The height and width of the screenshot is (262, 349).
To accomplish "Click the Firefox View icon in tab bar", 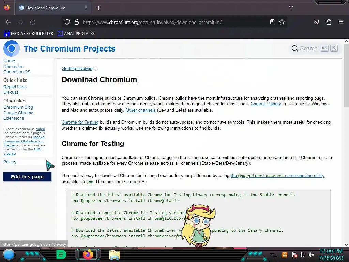I will point(7,8).
